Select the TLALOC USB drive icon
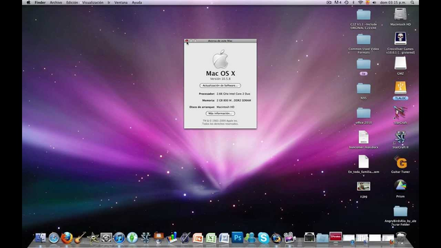 (x=400, y=87)
